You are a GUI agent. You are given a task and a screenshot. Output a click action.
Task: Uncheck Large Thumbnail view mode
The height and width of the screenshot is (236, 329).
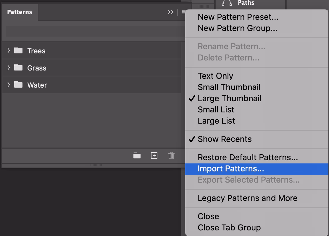point(229,98)
